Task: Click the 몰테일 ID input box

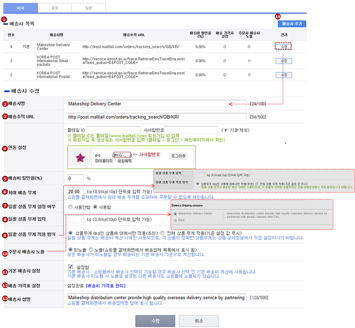Action: pos(113,130)
